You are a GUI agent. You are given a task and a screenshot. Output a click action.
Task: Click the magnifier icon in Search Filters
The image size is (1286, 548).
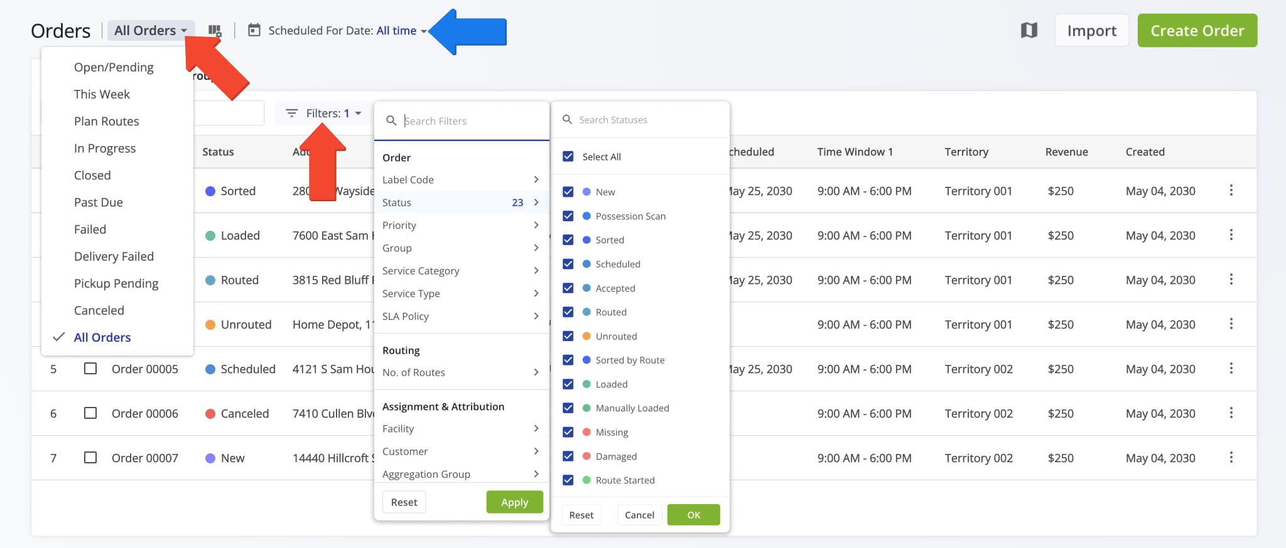point(391,120)
